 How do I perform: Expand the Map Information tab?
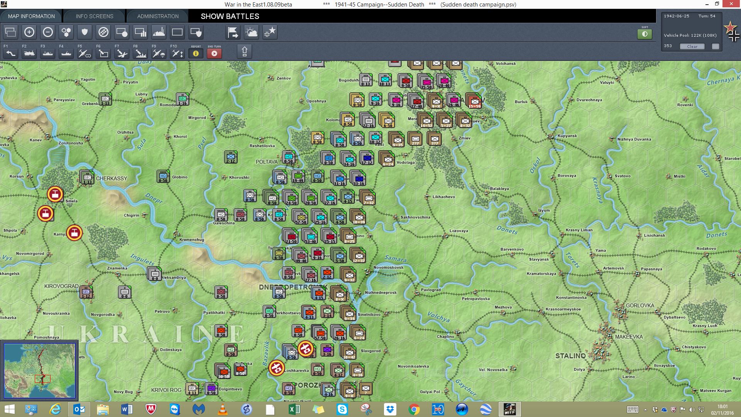31,16
